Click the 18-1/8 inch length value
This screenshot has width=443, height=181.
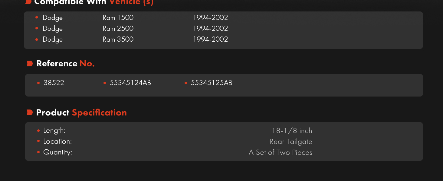coord(292,131)
